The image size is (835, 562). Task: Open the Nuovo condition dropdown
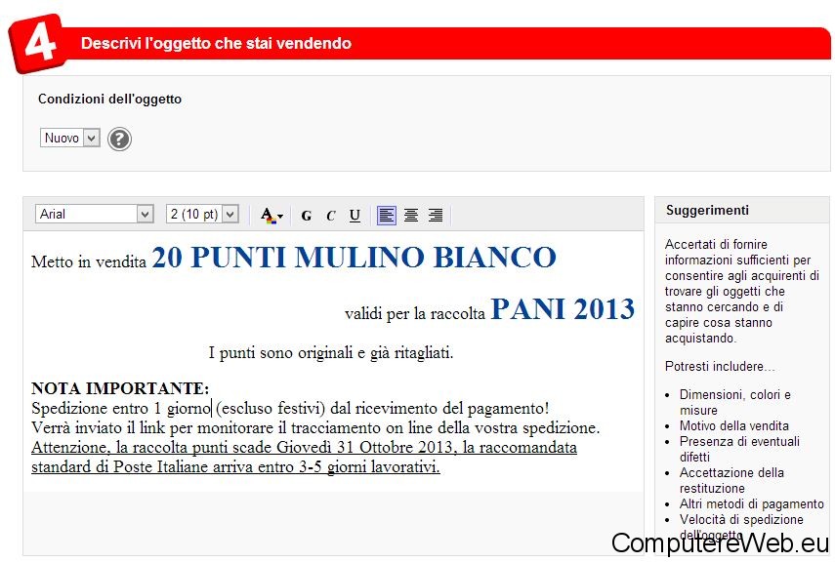69,138
